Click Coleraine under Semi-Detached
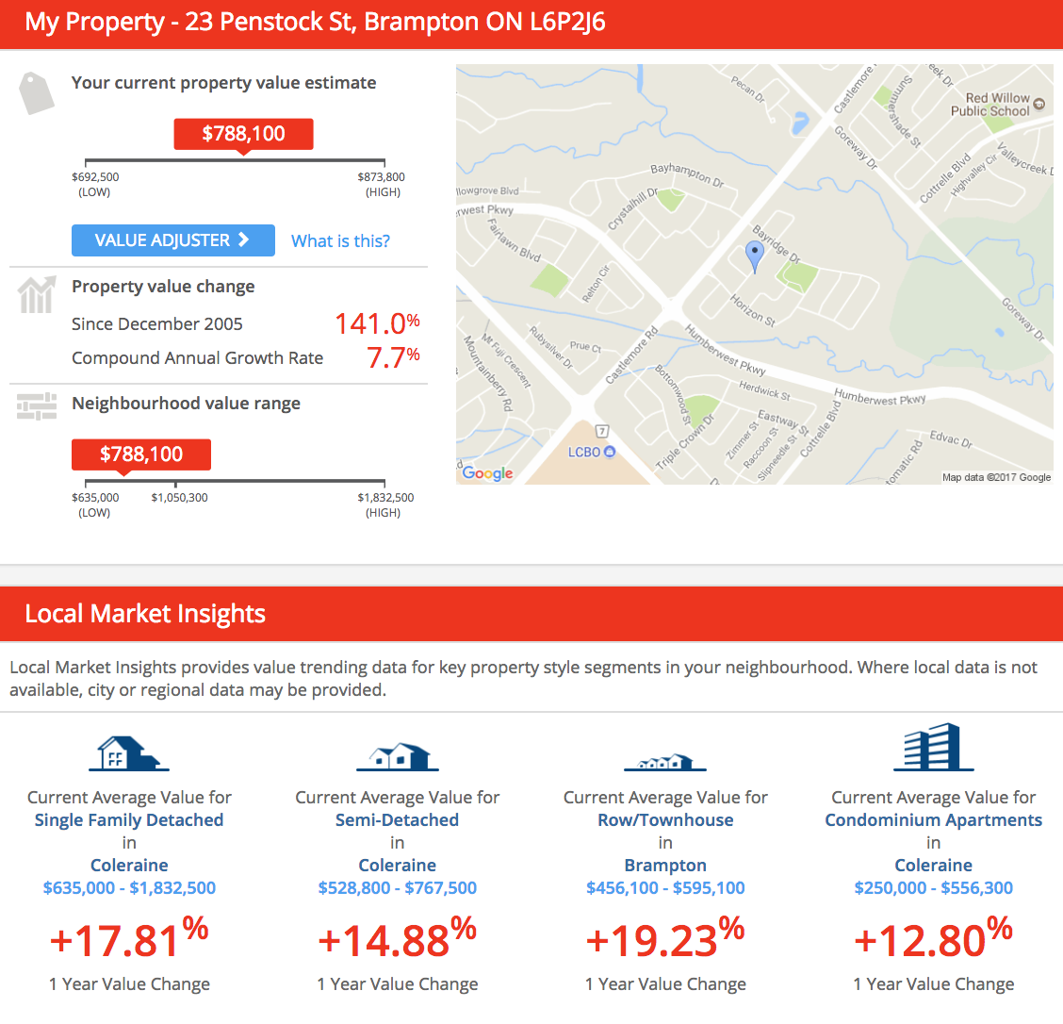1063x1024 pixels. [x=398, y=866]
